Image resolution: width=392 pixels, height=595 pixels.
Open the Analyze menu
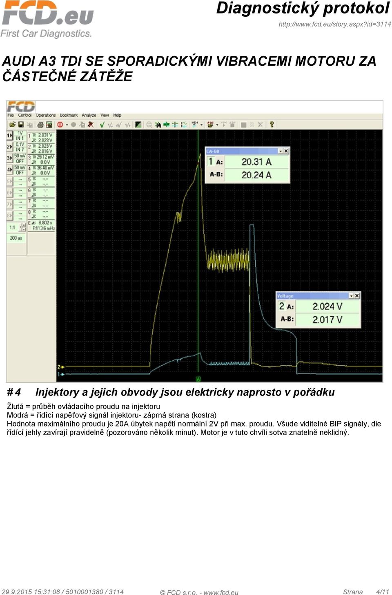click(x=89, y=115)
